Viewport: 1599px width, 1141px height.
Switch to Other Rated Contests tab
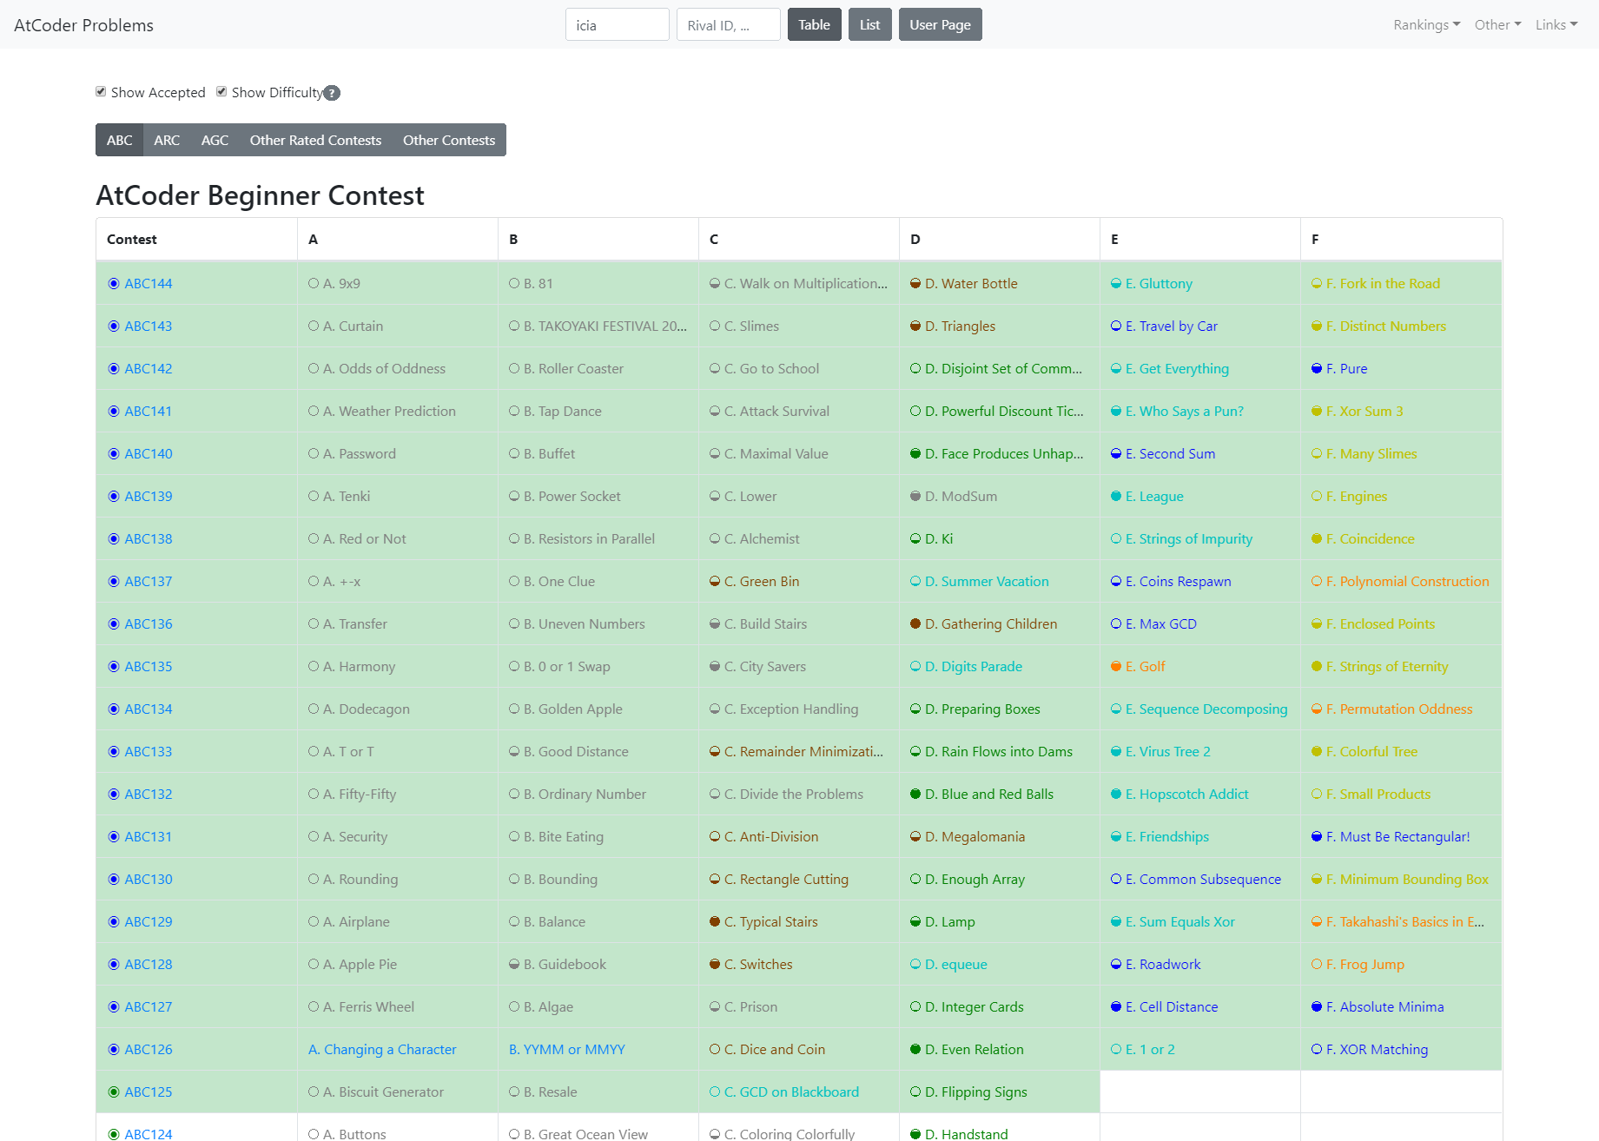(x=315, y=140)
